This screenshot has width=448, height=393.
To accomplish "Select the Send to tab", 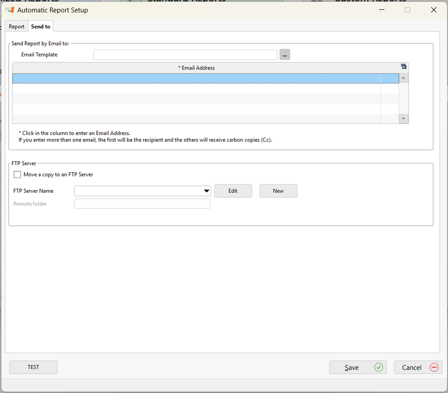I will point(40,27).
